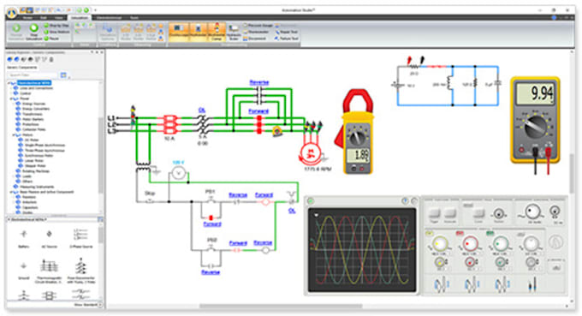Click the Pressure Gauge ribbon item
The image size is (582, 316).
click(258, 26)
